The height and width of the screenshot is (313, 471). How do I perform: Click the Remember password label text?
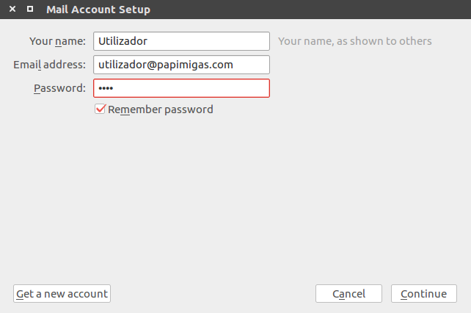(160, 109)
